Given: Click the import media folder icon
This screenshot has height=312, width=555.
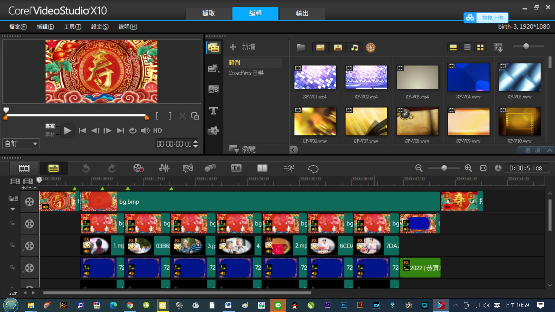Looking at the screenshot, I should click(301, 47).
